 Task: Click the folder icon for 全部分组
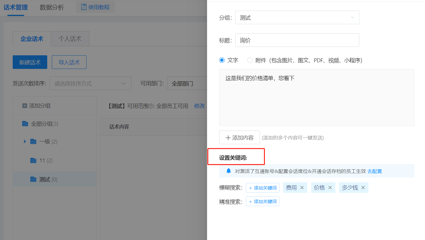coord(25,124)
